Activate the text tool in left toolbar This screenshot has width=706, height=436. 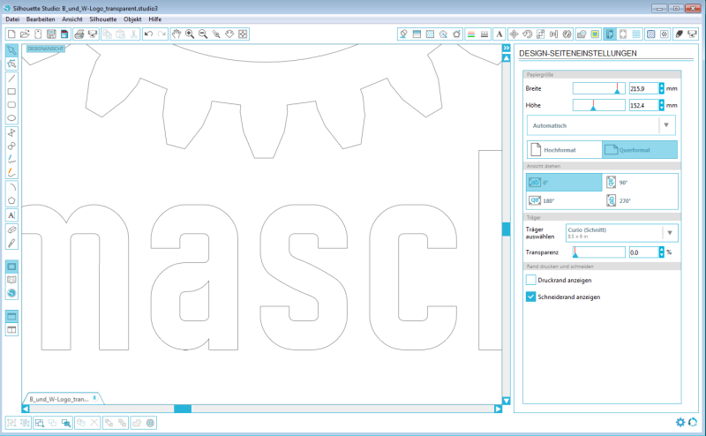click(11, 215)
